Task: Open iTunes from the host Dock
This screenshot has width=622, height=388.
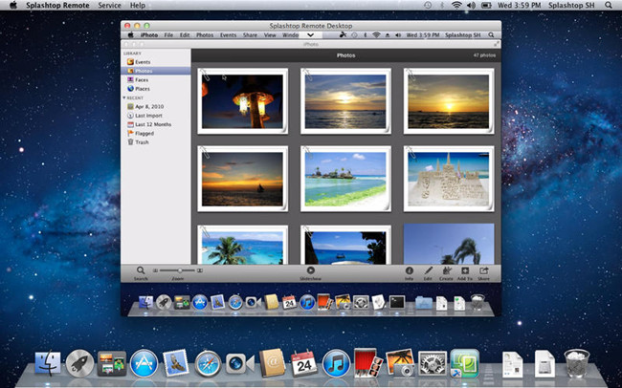Action: tap(336, 363)
